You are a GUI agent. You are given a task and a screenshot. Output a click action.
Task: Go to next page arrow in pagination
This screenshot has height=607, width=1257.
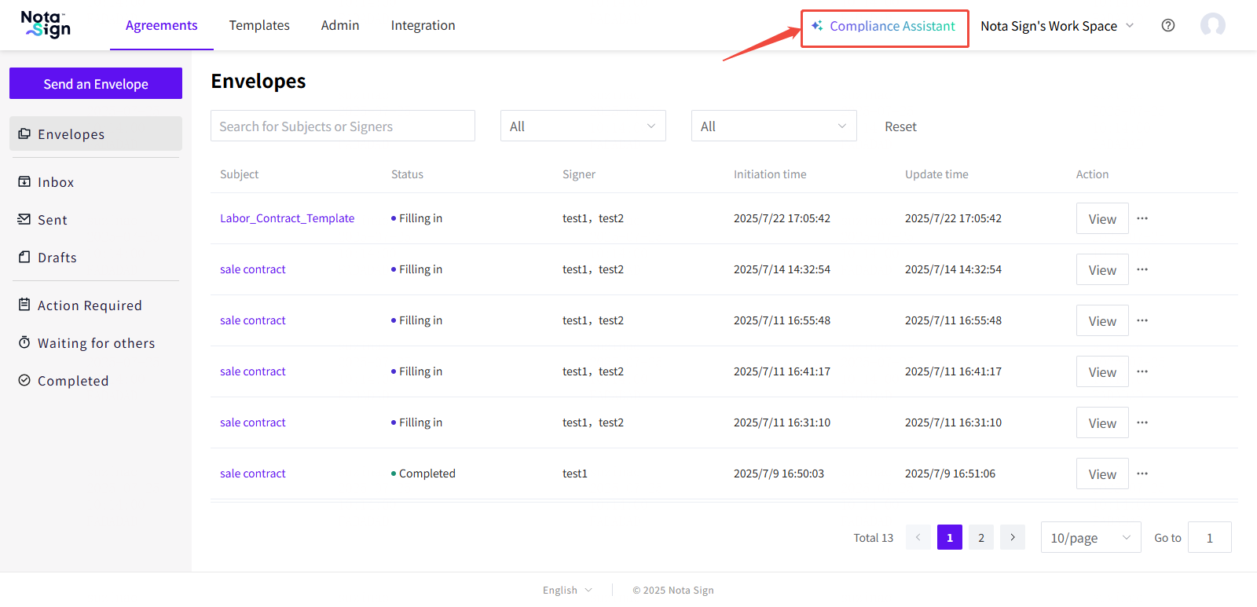tap(1013, 537)
